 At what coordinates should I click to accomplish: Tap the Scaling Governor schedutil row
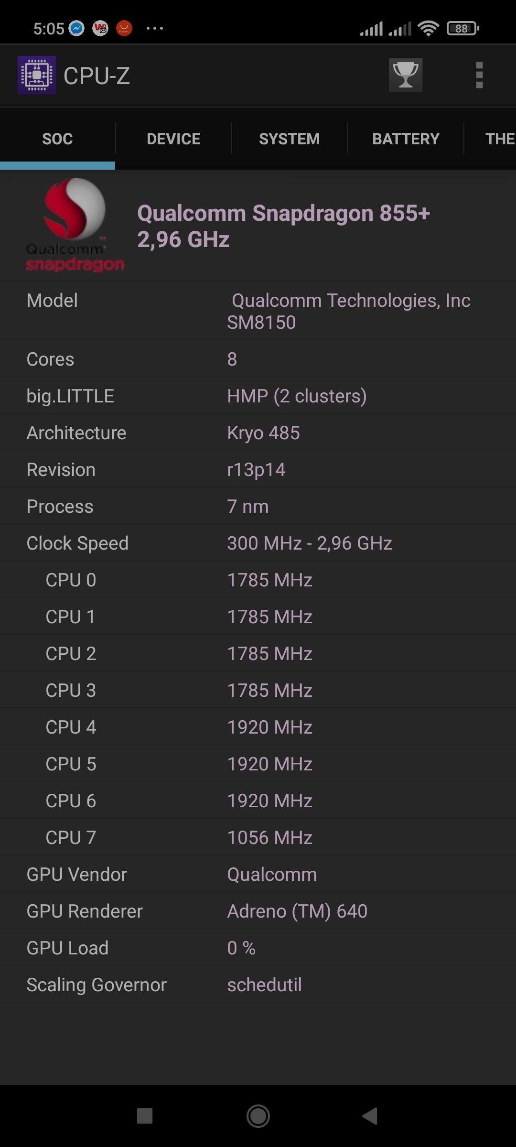point(258,985)
